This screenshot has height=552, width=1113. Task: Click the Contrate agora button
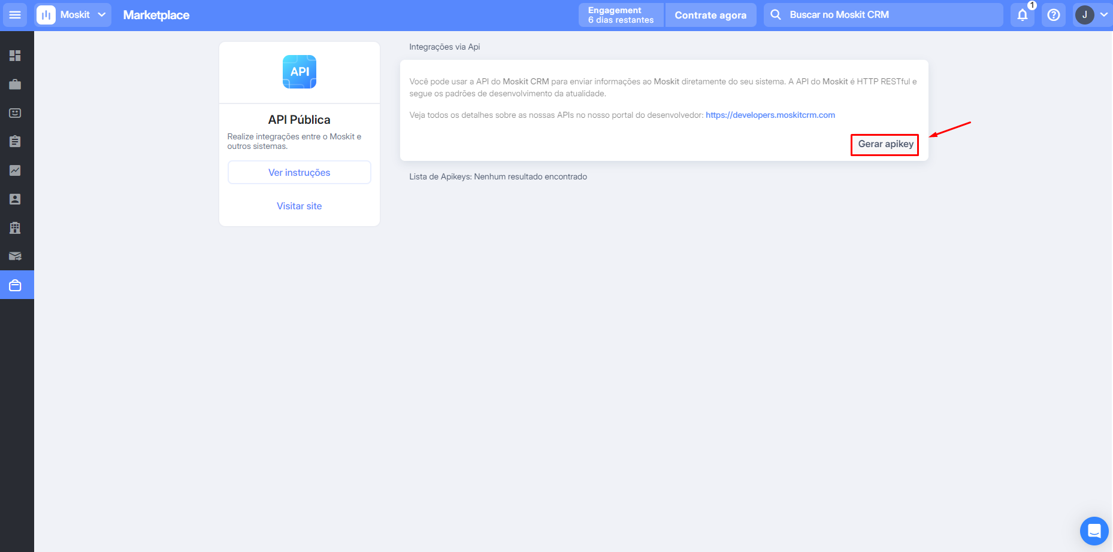(710, 15)
